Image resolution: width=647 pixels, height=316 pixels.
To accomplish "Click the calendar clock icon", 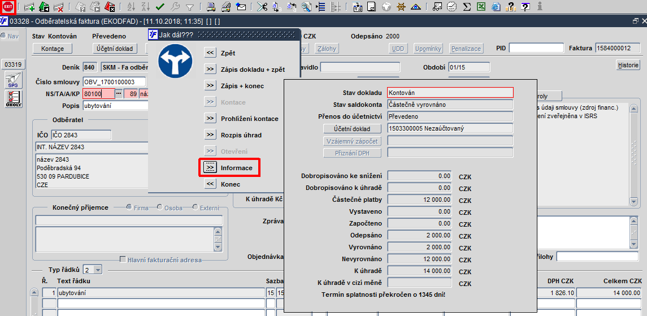I will tap(452, 7).
